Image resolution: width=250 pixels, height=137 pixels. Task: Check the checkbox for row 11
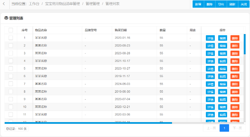11,114
